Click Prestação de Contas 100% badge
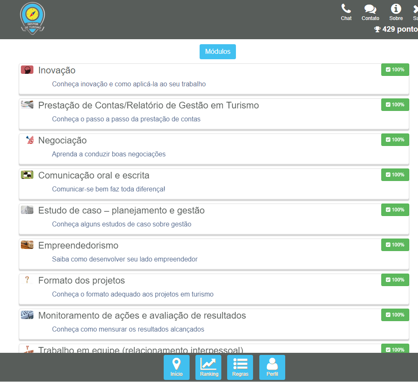The height and width of the screenshot is (382, 418). pyautogui.click(x=395, y=105)
